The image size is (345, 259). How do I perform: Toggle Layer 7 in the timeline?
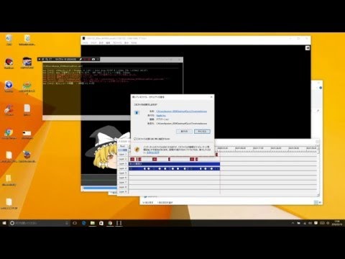tap(122, 182)
